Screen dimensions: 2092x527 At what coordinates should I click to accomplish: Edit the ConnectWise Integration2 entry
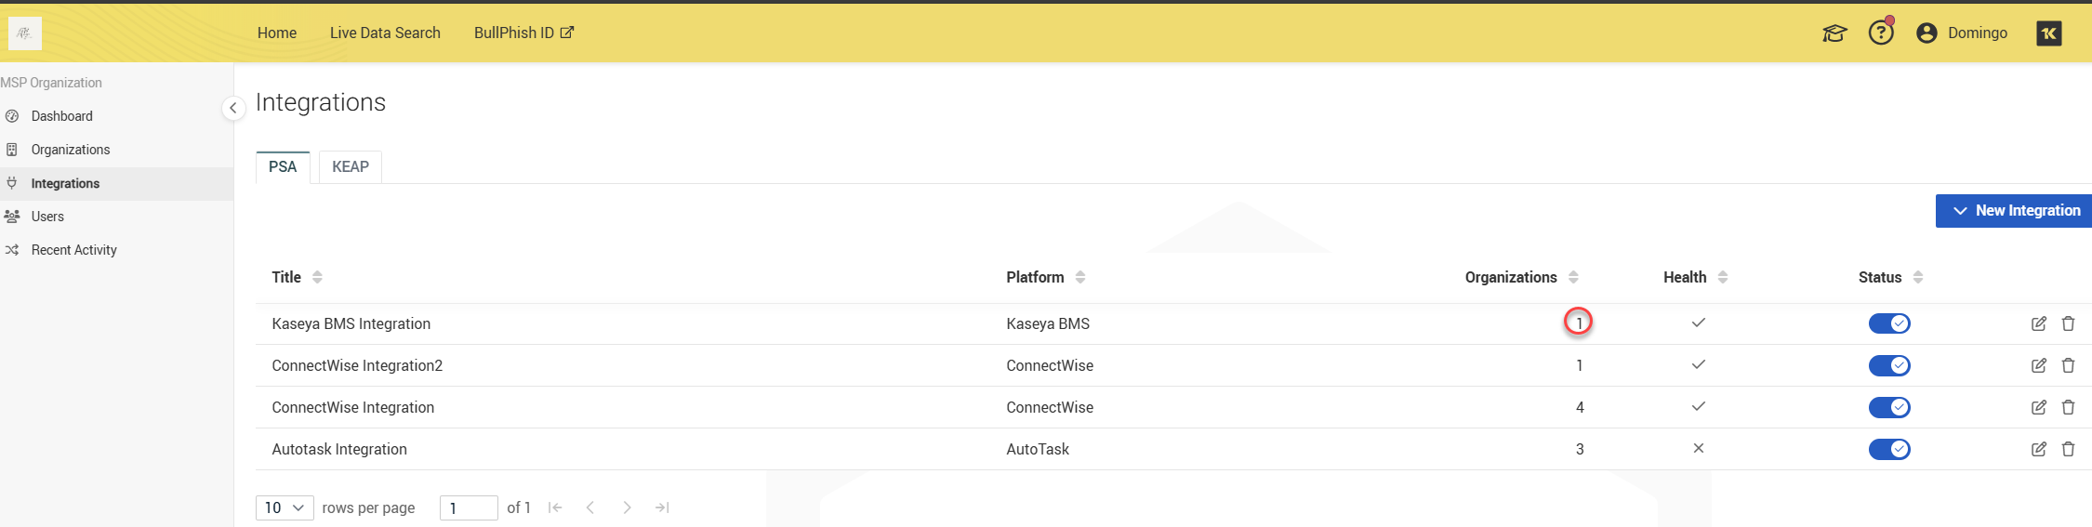tap(2038, 365)
